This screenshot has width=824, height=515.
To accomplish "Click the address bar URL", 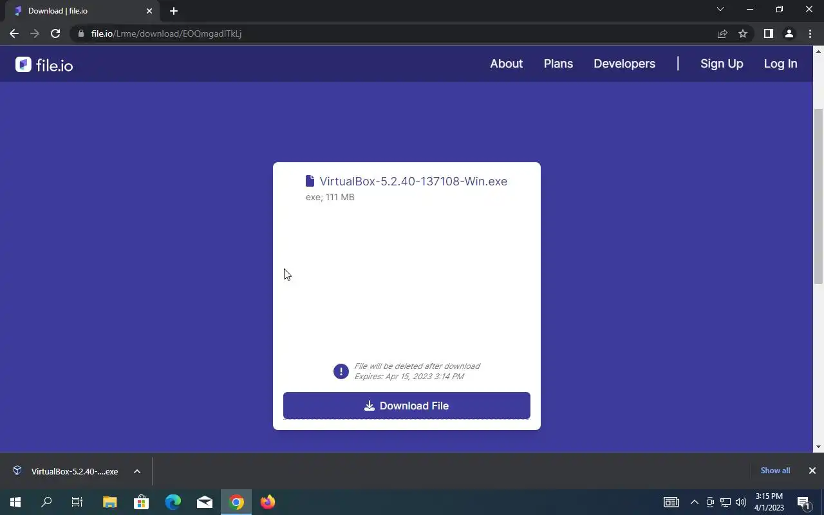I will point(166,33).
